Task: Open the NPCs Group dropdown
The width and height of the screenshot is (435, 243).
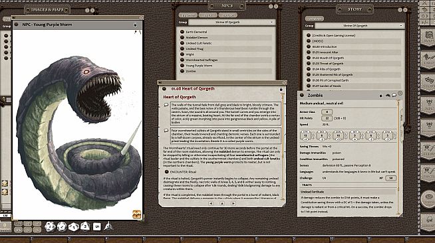Action: [231, 22]
